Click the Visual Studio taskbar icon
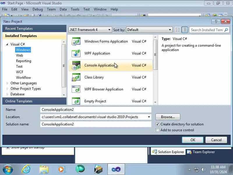The width and height of the screenshot is (233, 175). (x=116, y=169)
